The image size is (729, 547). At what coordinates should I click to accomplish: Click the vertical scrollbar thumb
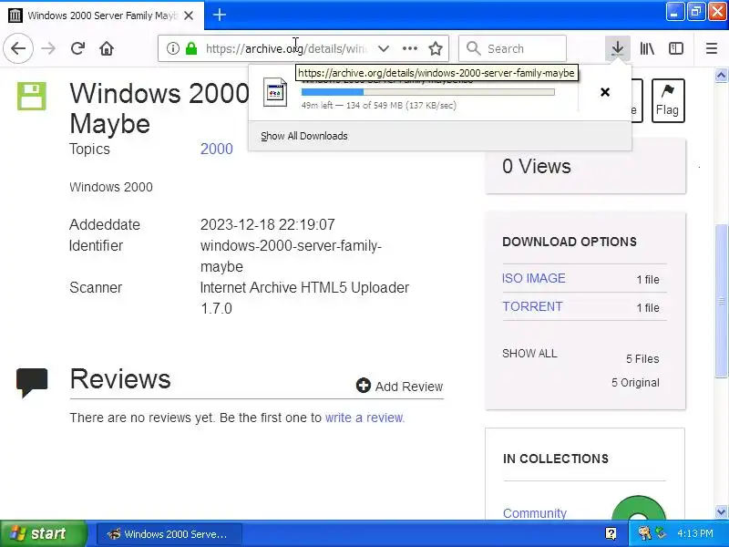coord(721,301)
